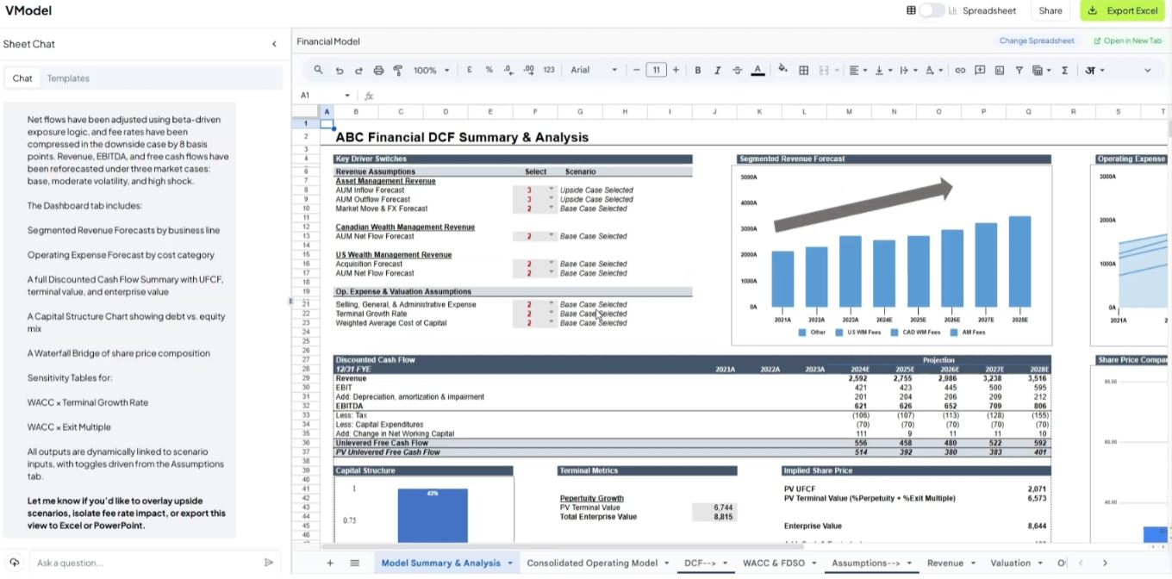1172x579 pixels.
Task: Click the 'Enterprise Value' label
Action: pyautogui.click(x=813, y=526)
